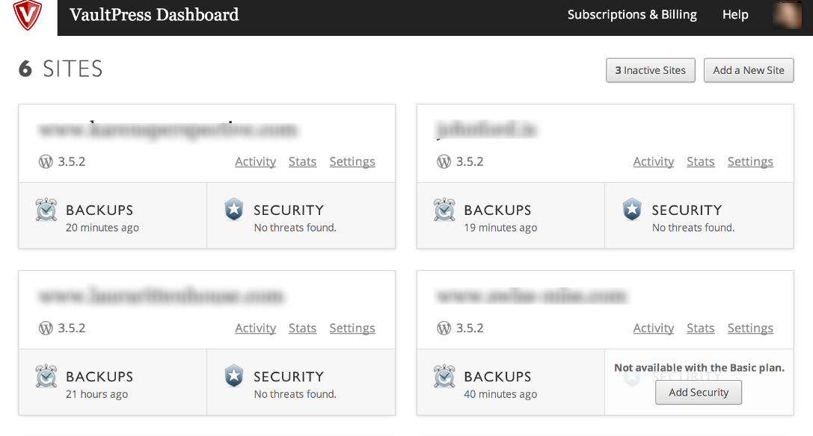The image size is (813, 436).
Task: Open Activity link of the first site card
Action: coord(255,162)
